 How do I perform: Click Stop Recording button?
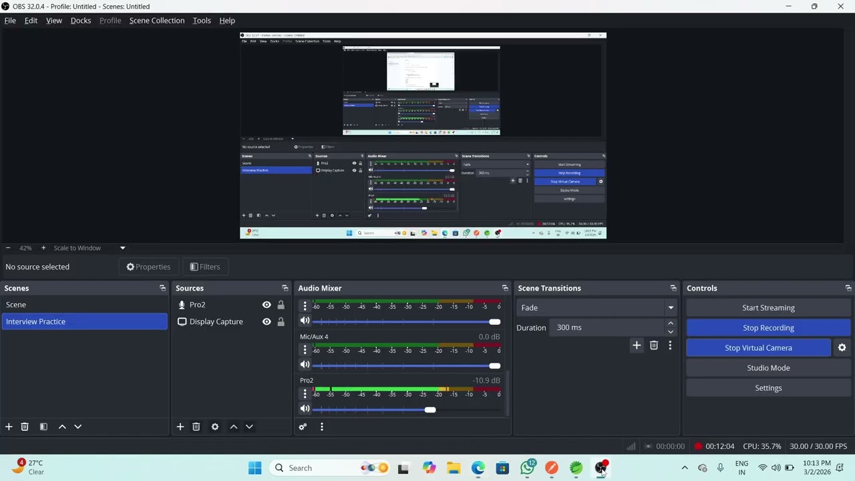pos(768,327)
